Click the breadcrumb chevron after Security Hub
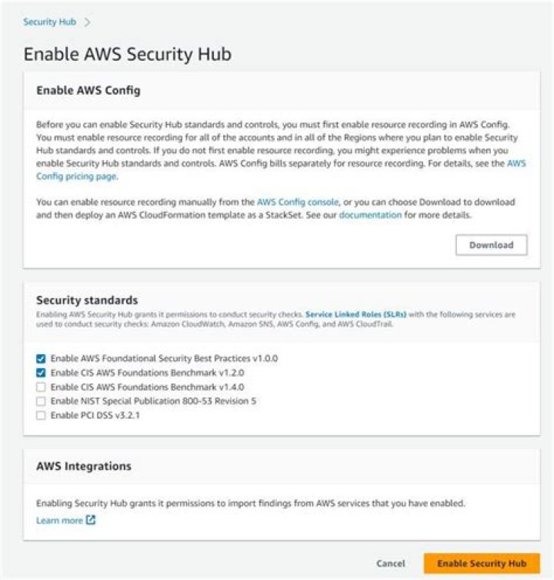This screenshot has width=554, height=580. 88,22
